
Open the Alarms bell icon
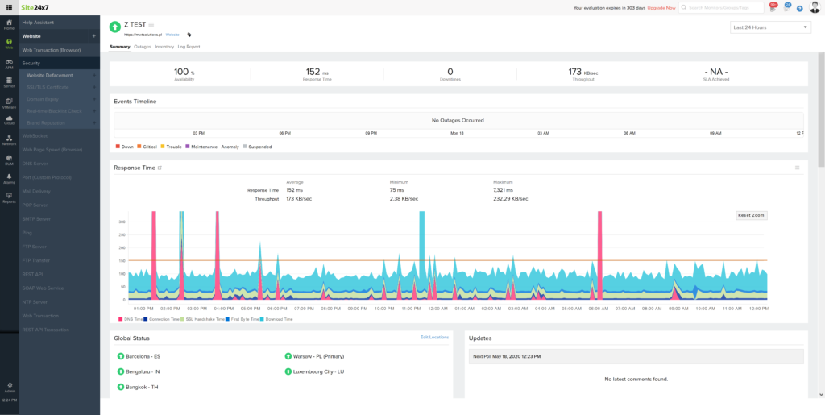(x=9, y=177)
